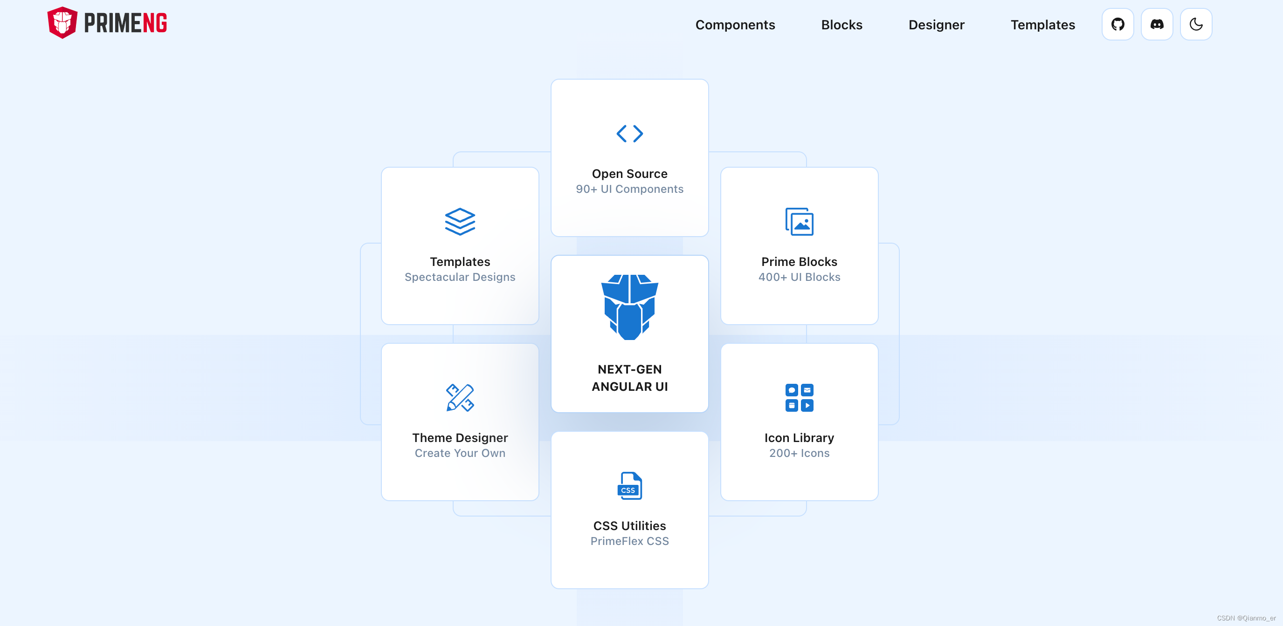Select the Blocks navigation tab
This screenshot has height=626, width=1283.
tap(842, 24)
